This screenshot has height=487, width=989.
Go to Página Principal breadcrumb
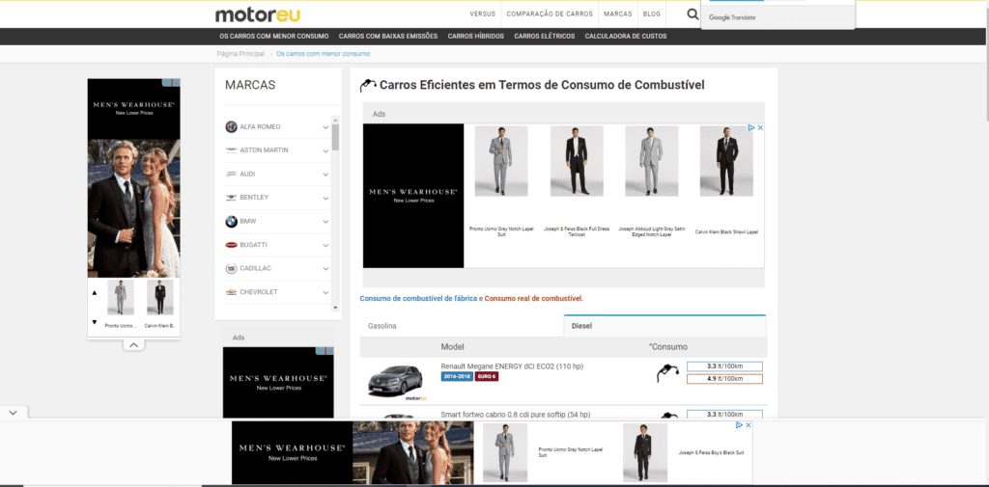(x=240, y=54)
